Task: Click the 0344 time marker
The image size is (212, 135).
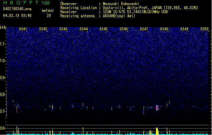Action: click(x=84, y=29)
